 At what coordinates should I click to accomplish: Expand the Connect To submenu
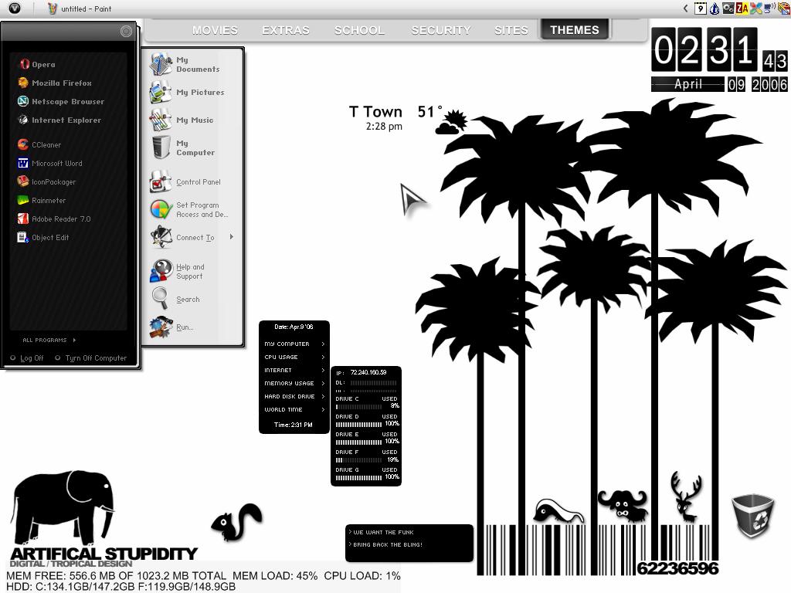(232, 237)
